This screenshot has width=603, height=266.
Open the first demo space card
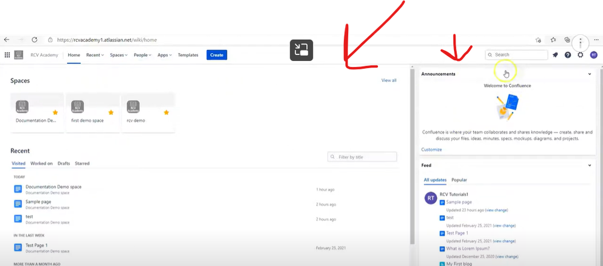[93, 113]
